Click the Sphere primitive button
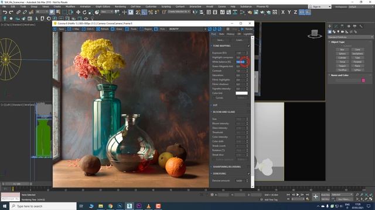 coord(342,54)
